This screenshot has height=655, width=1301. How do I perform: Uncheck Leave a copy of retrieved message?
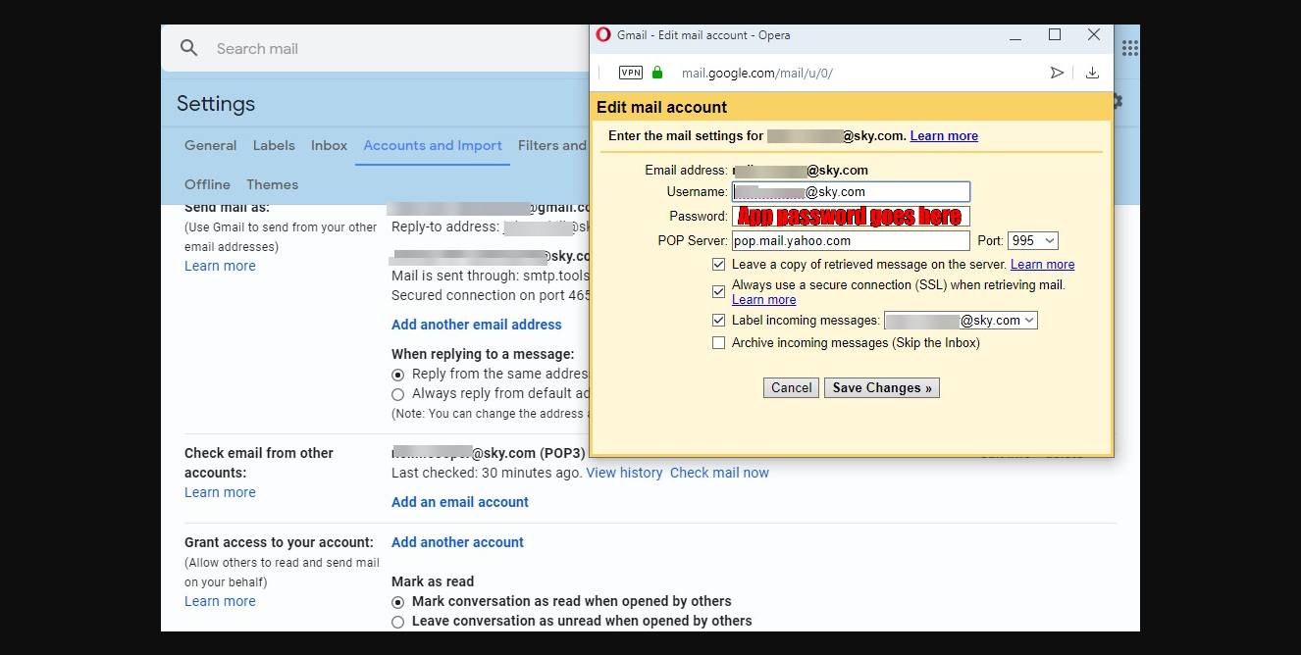coord(719,265)
